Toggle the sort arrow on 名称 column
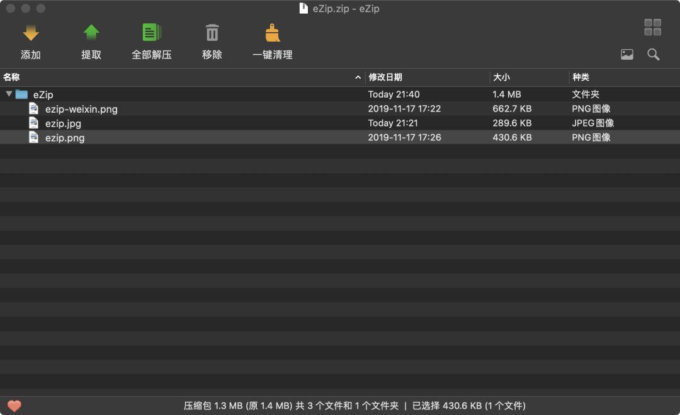Image resolution: width=680 pixels, height=415 pixels. 358,77
